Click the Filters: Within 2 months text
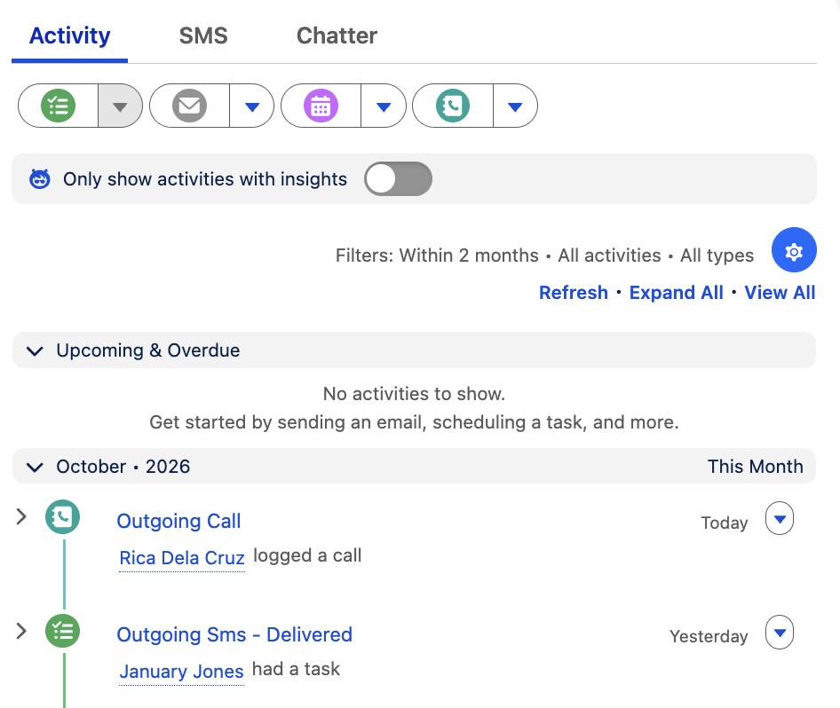The image size is (840, 708). (437, 256)
